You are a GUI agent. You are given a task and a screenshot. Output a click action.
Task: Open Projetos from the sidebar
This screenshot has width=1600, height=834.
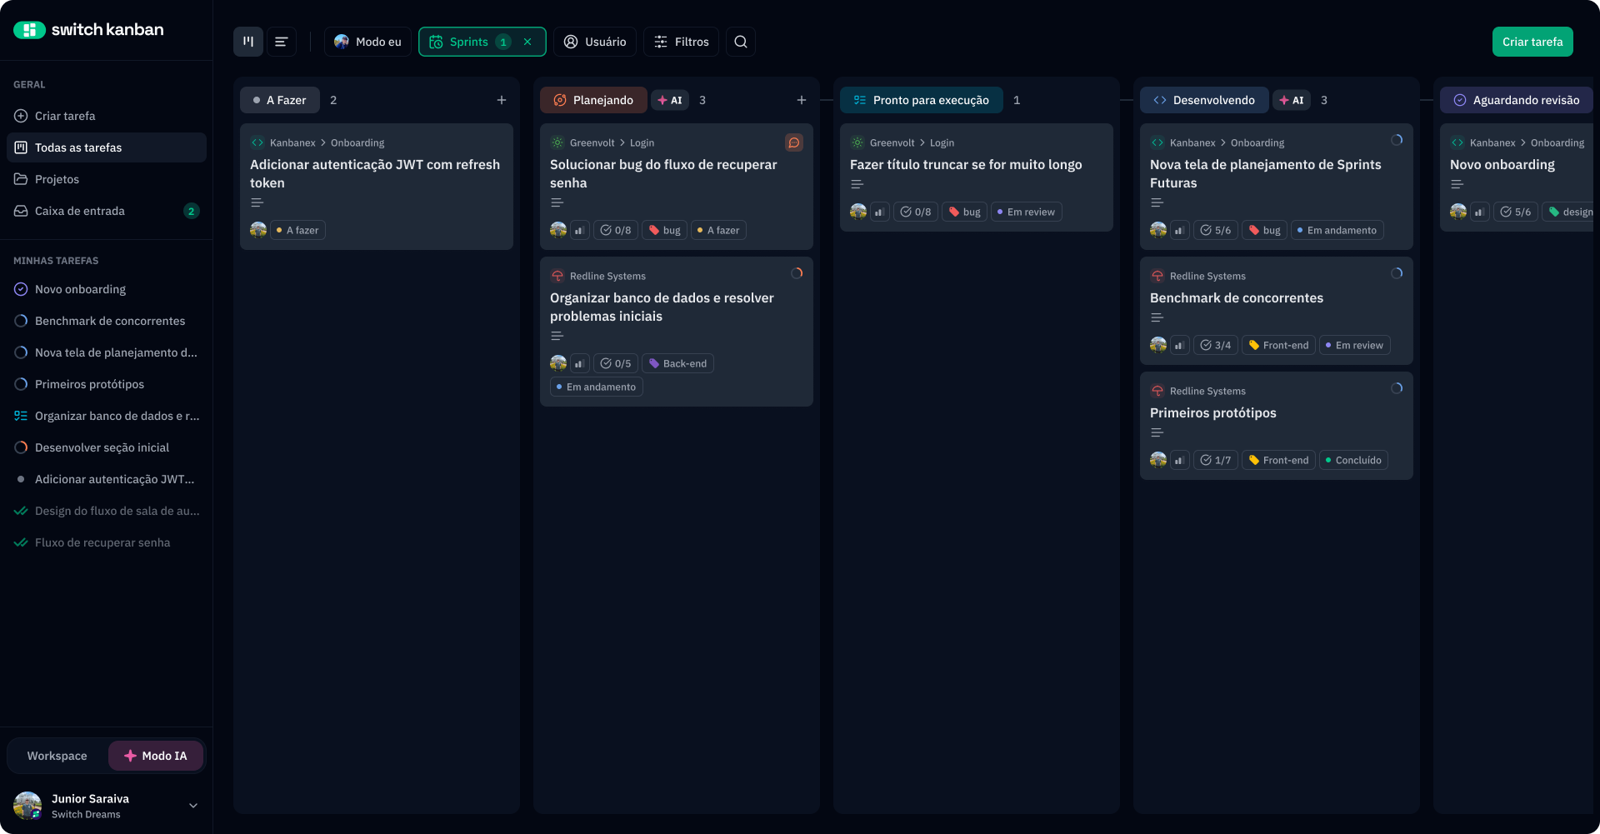pos(57,179)
